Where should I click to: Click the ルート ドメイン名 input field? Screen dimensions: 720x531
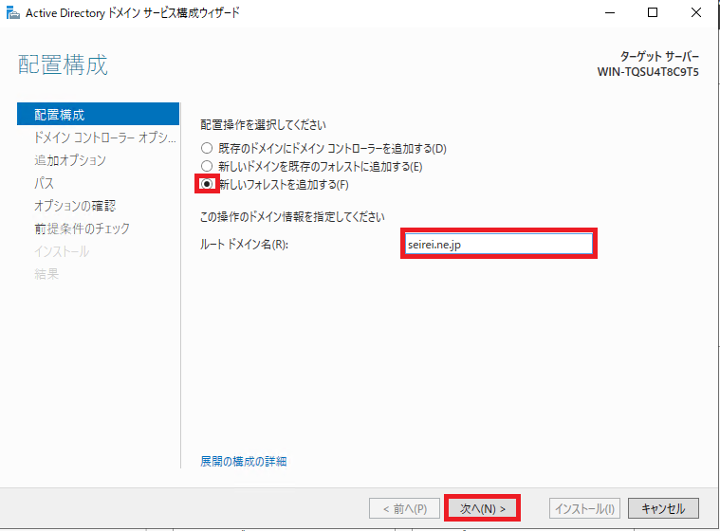tap(499, 244)
